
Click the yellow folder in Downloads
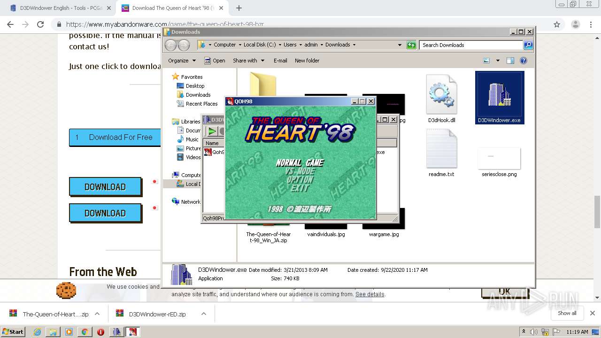(x=263, y=84)
